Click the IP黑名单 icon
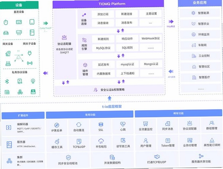 (57, 125)
